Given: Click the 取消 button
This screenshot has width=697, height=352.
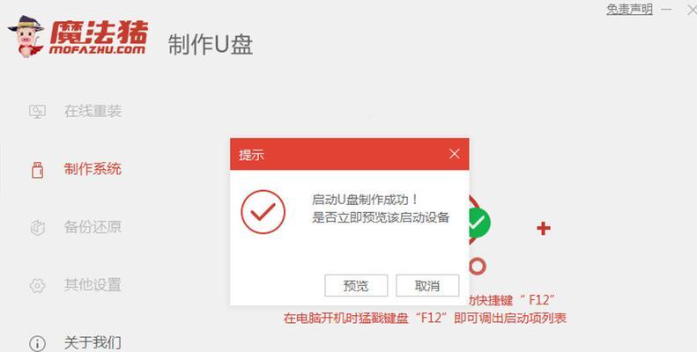Looking at the screenshot, I should click(x=427, y=285).
